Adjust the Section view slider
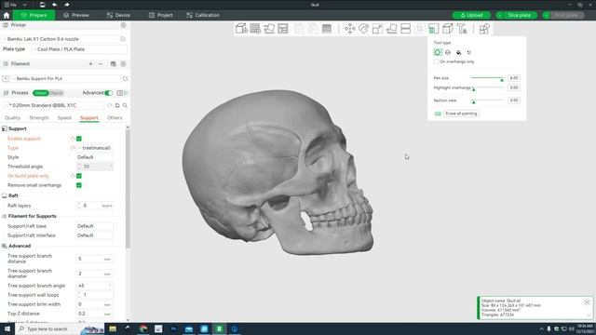This screenshot has width=596, height=335. [x=488, y=100]
